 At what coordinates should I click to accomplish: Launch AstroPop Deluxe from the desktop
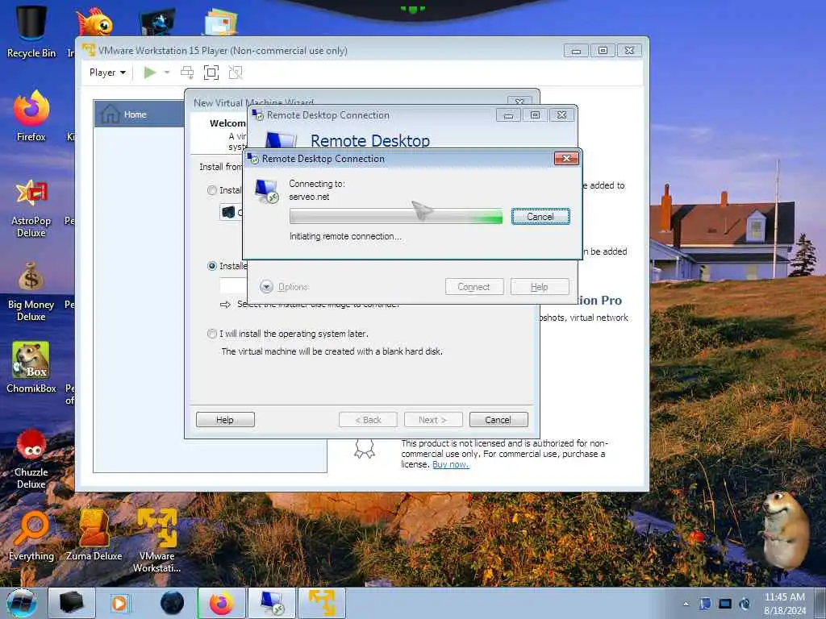(31, 209)
